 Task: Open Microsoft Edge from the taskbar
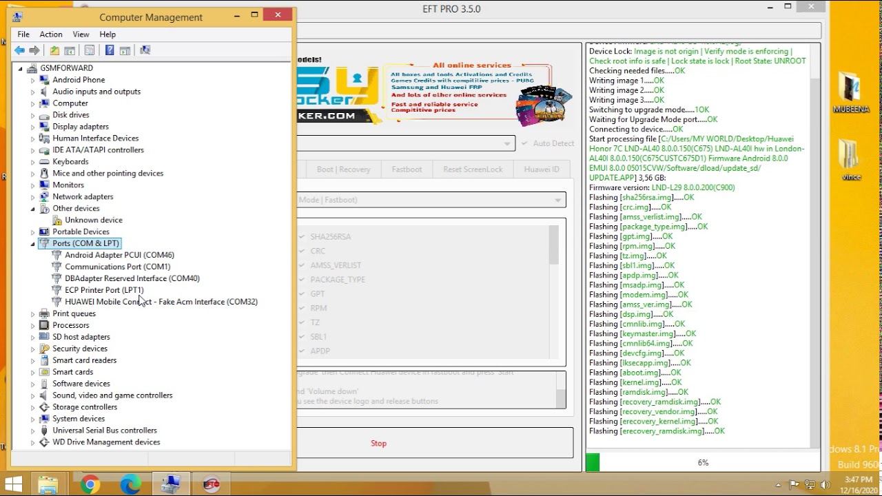[130, 485]
